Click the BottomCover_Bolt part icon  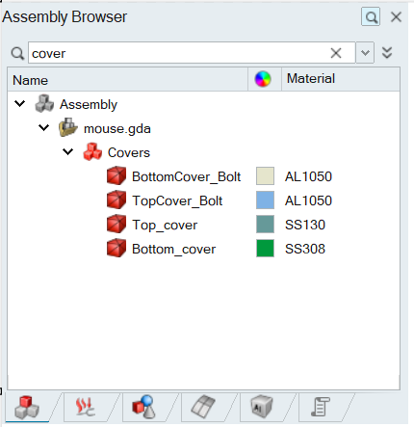(116, 175)
